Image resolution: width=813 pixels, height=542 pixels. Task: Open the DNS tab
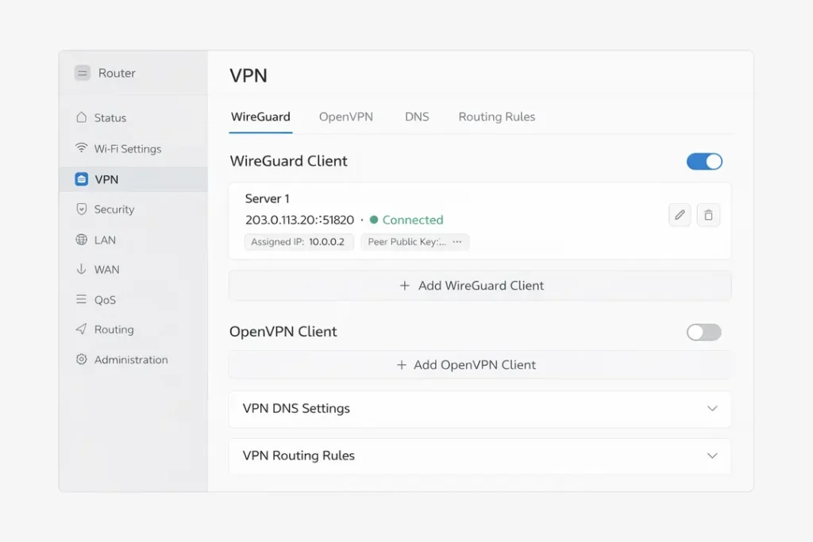(x=417, y=117)
